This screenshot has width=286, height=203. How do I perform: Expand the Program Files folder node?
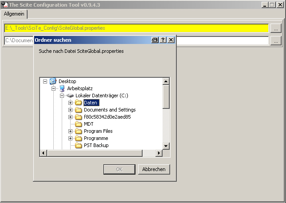pos(71,131)
